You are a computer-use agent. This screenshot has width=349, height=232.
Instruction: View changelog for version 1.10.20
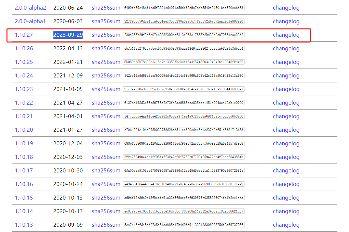[x=286, y=130]
